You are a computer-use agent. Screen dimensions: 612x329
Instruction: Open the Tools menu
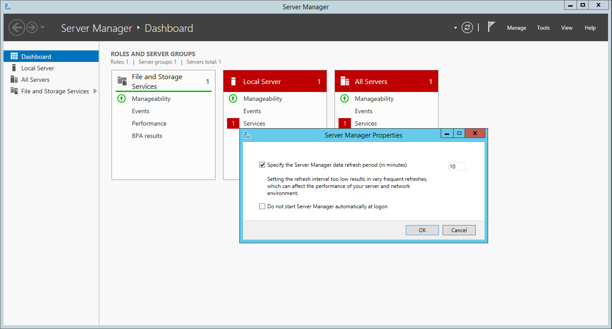pos(543,28)
